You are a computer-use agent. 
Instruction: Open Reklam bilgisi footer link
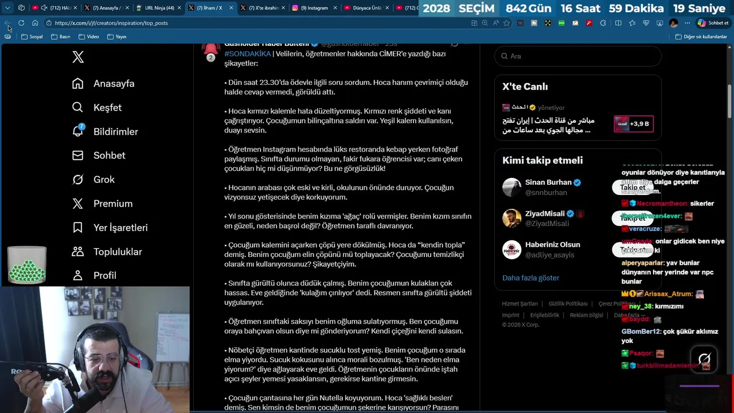[x=586, y=315]
